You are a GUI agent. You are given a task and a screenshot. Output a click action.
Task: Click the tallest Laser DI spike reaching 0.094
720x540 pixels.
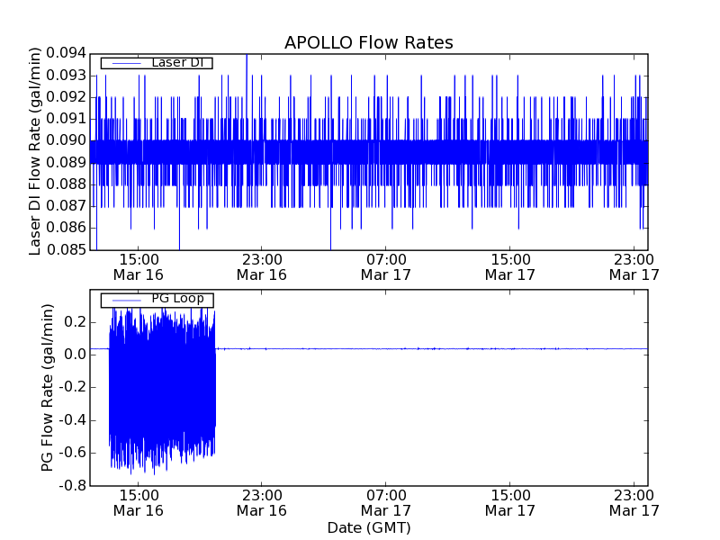point(247,58)
